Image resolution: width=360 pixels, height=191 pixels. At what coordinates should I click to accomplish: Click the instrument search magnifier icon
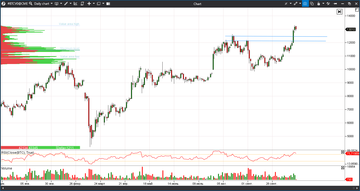pyautogui.click(x=31, y=4)
